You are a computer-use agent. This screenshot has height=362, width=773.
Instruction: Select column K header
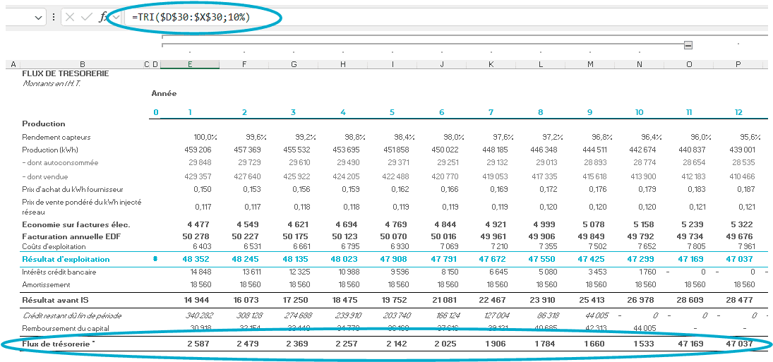[x=491, y=64]
